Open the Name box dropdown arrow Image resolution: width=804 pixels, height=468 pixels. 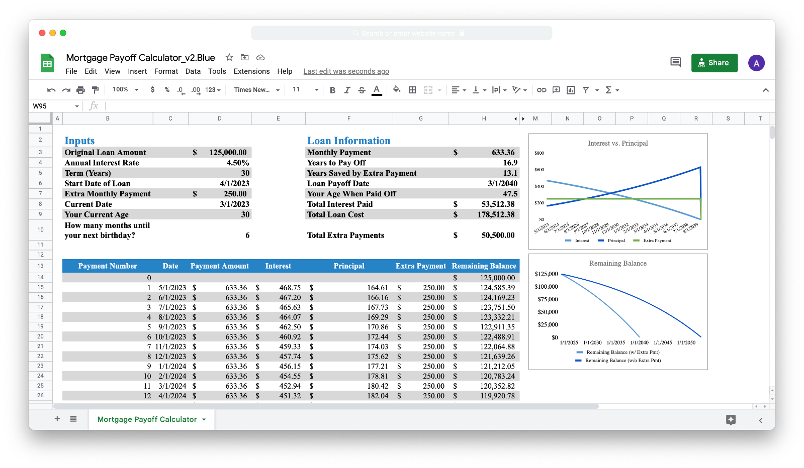[x=77, y=106]
